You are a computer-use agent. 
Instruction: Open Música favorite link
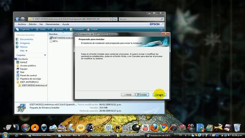pos(24,47)
